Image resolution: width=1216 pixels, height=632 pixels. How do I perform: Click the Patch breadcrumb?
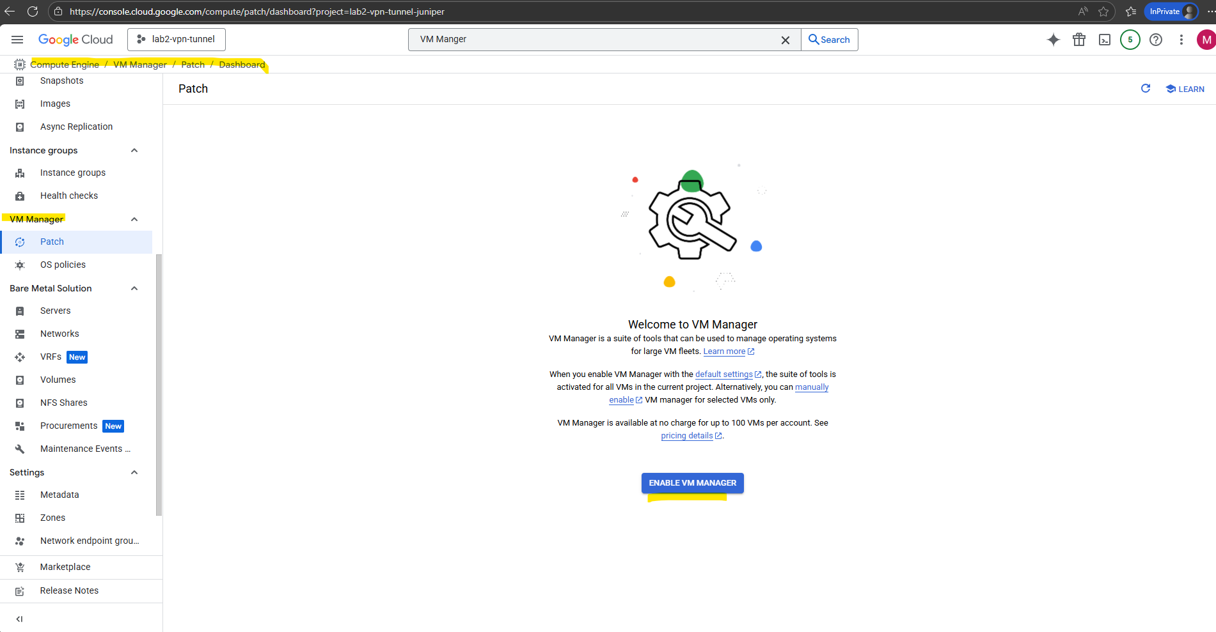193,65
